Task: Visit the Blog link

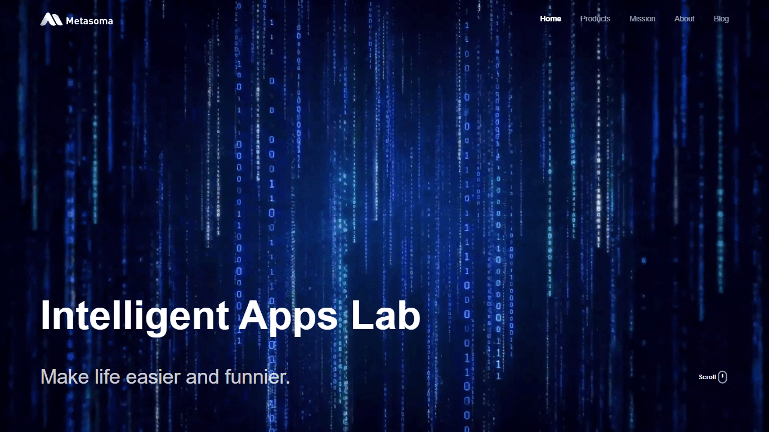Action: coord(721,19)
